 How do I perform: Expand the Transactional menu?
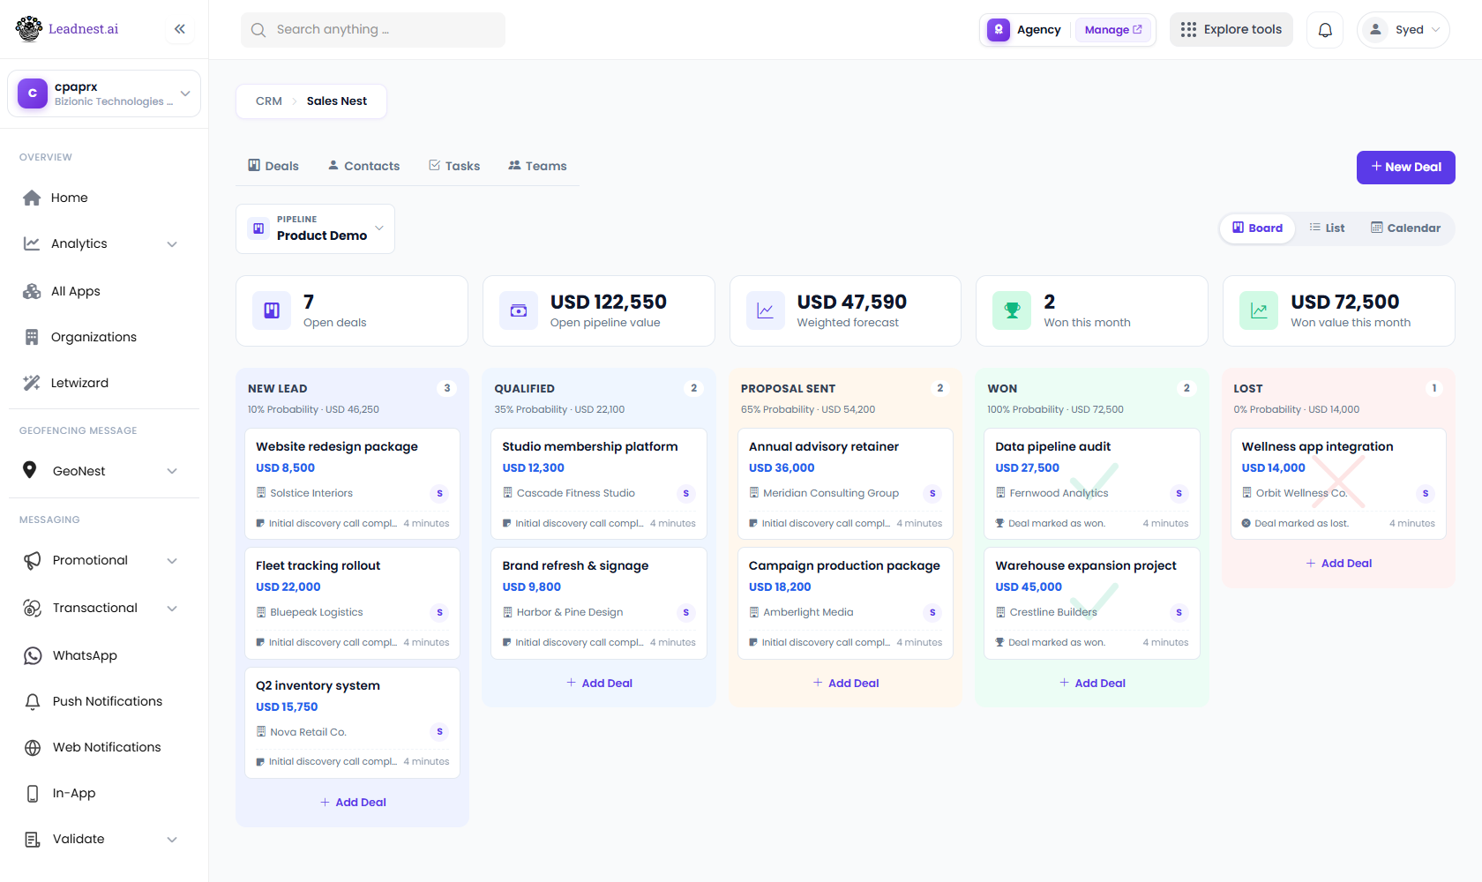172,609
